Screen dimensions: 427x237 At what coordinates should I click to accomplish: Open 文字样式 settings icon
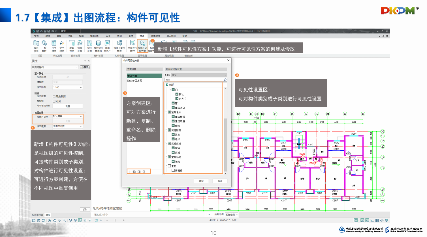pos(62,45)
